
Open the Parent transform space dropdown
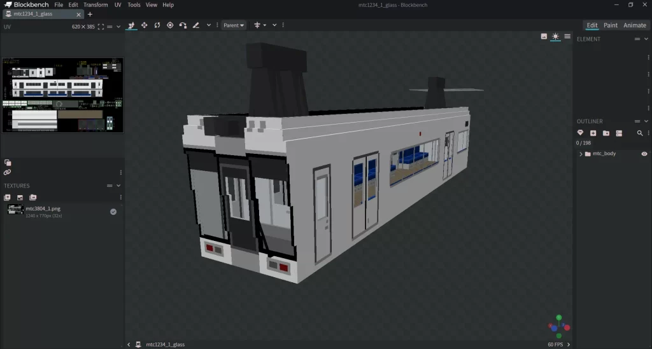tap(234, 25)
